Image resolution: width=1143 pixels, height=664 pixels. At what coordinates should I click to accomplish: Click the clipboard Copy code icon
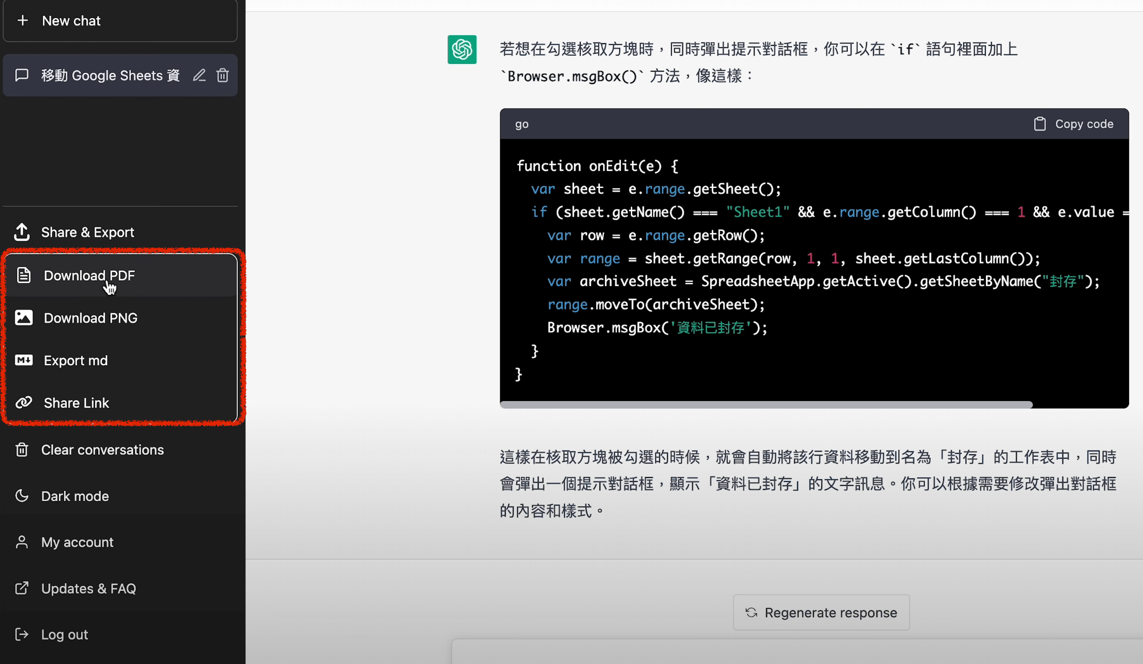(1040, 124)
